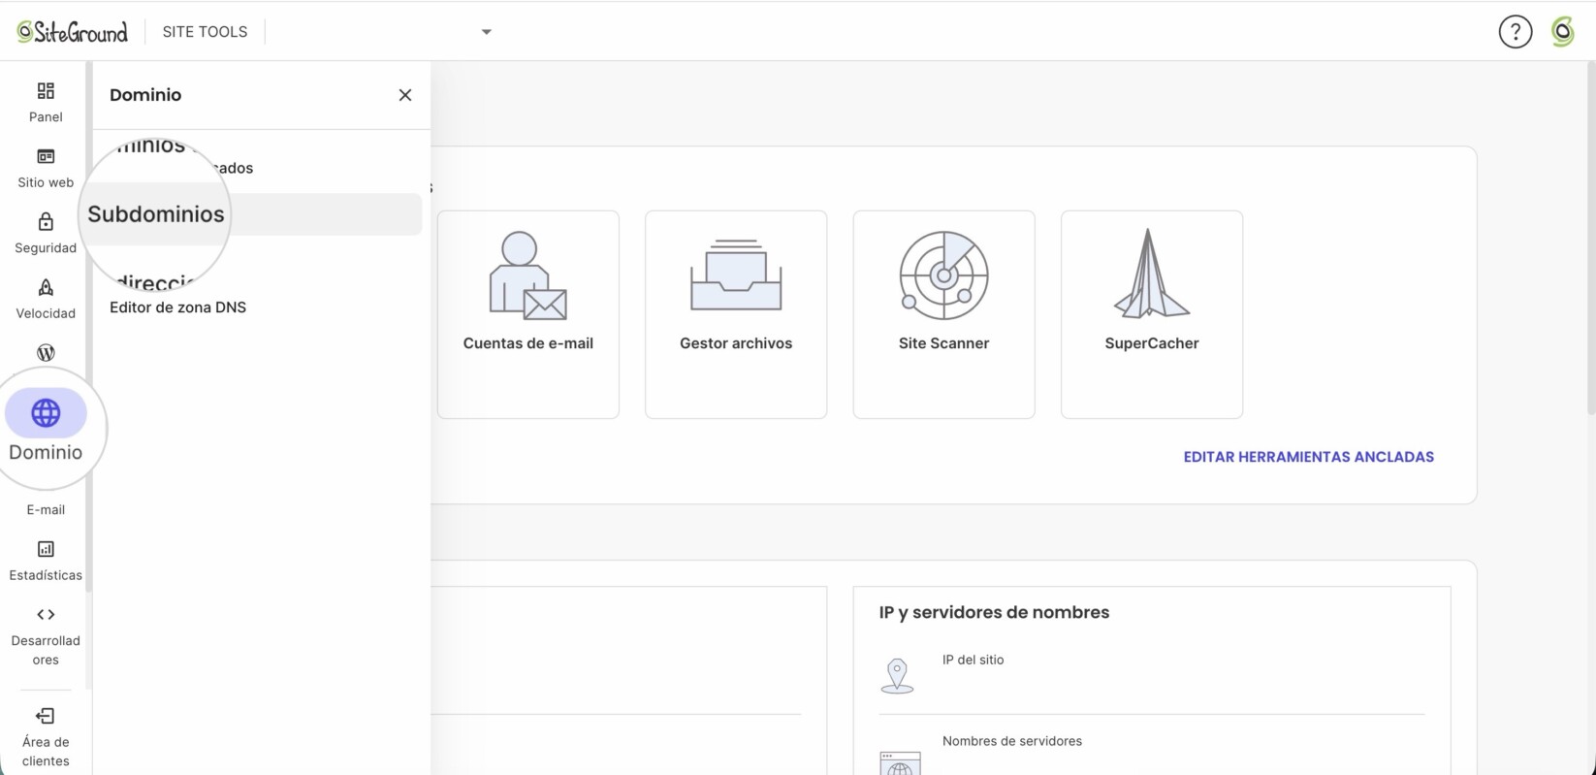Open the site selector dropdown arrow
Image resolution: width=1596 pixels, height=775 pixels.
tap(487, 32)
